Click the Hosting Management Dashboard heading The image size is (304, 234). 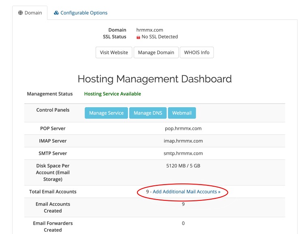[154, 79]
